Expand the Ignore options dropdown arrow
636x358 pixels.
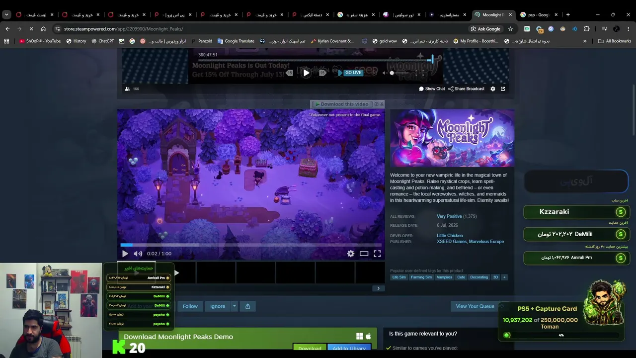tap(234, 306)
